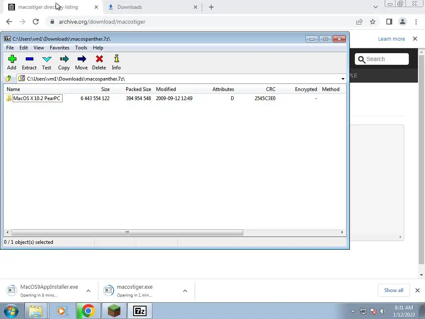
Task: Open the Chrome profile avatar
Action: (x=403, y=22)
